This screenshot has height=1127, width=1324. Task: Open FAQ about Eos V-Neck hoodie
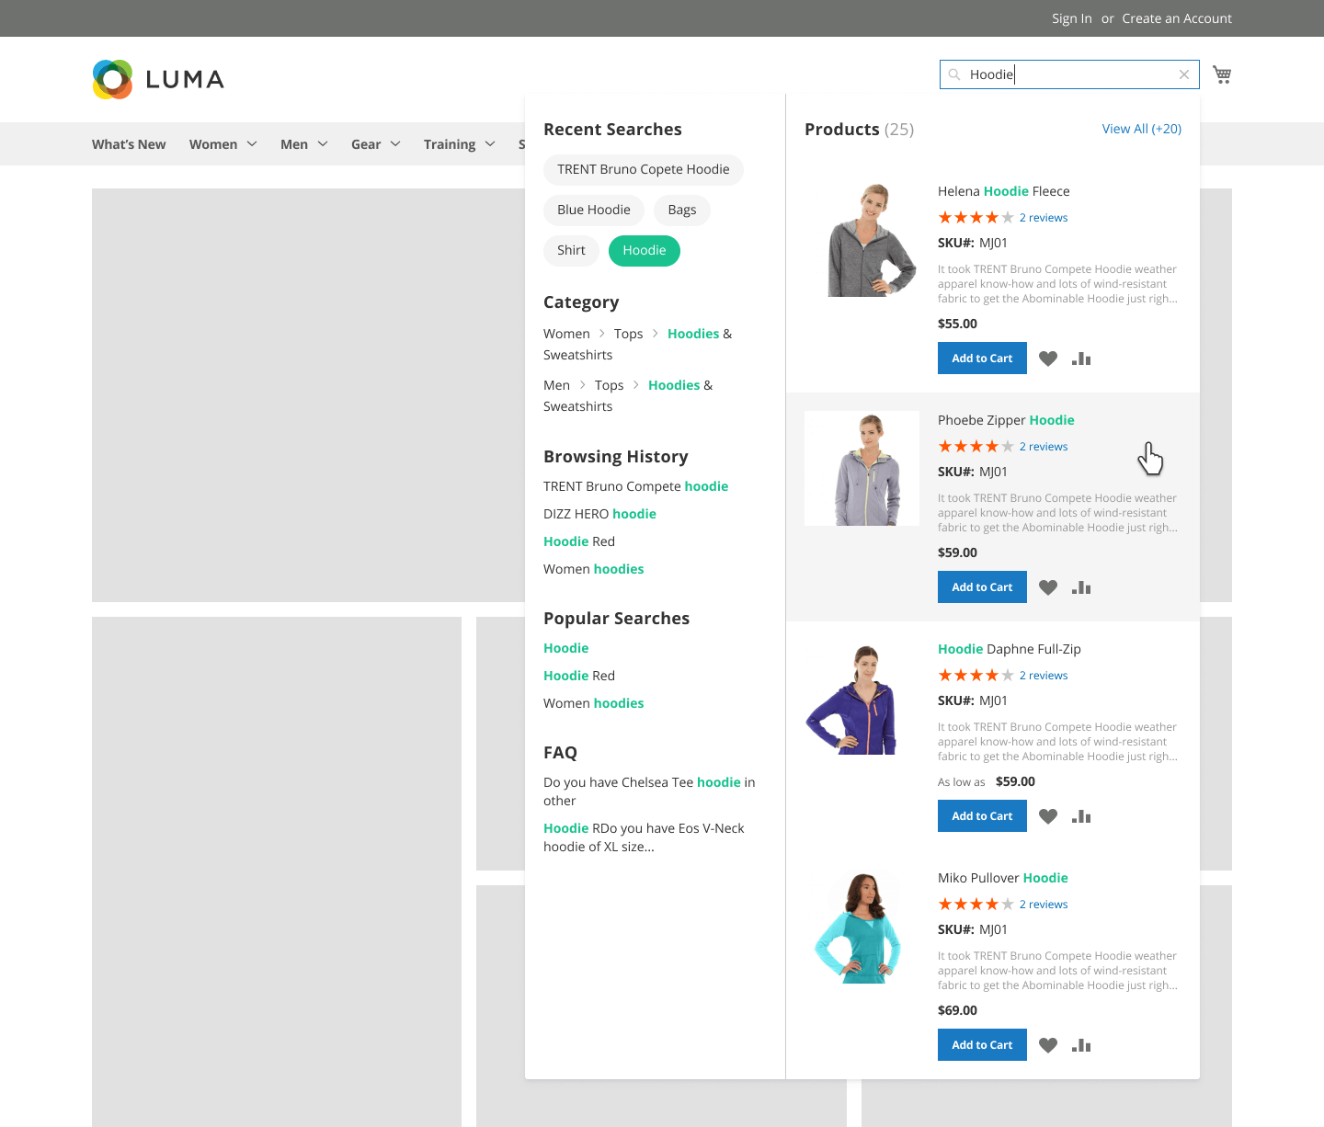click(644, 837)
